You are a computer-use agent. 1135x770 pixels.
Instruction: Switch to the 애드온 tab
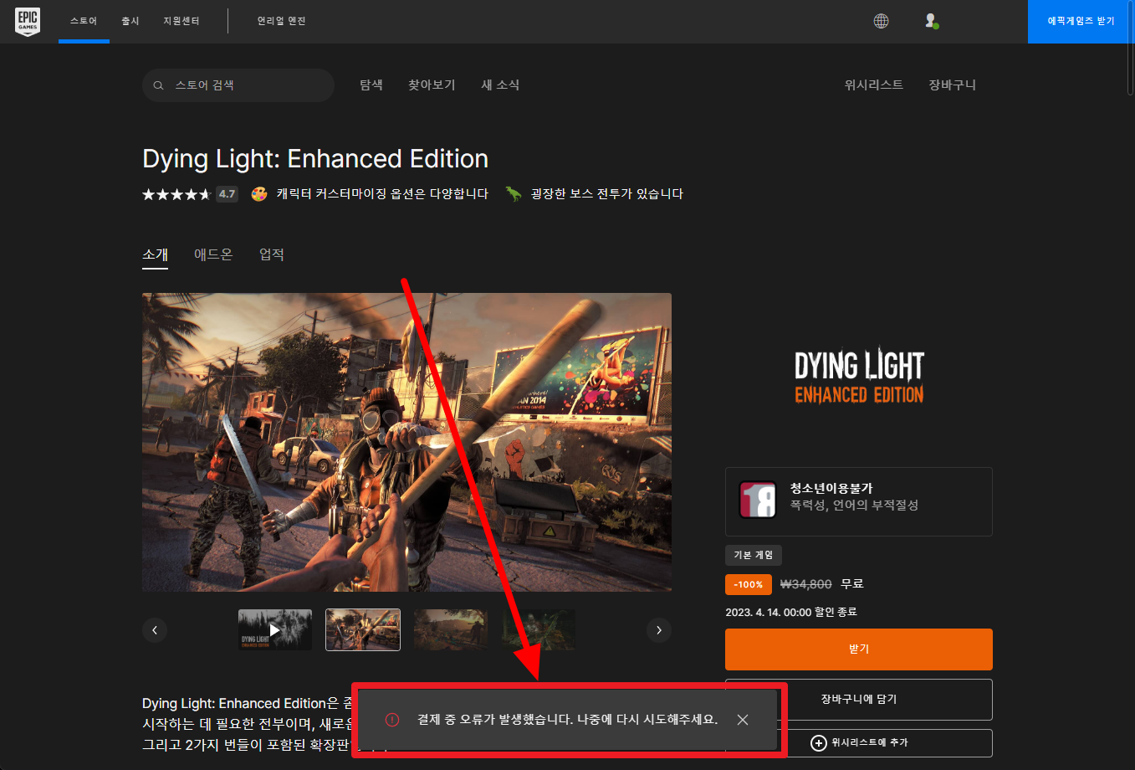tap(213, 254)
